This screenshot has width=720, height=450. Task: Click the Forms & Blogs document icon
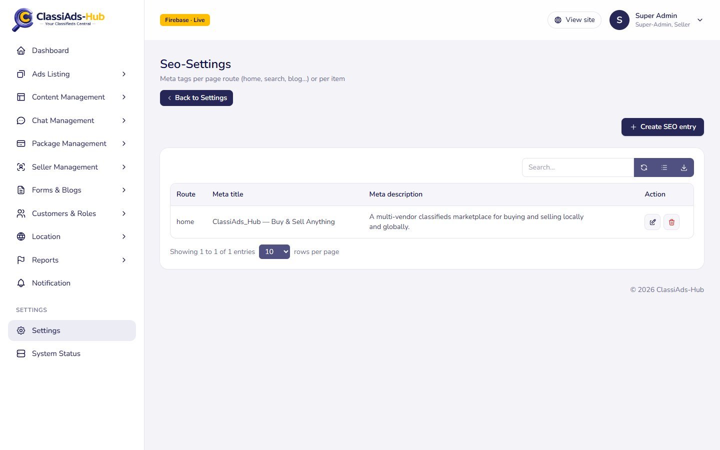pos(21,190)
